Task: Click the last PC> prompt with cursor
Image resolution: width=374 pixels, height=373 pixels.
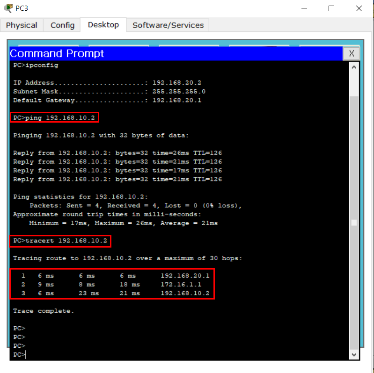Action: pos(19,355)
